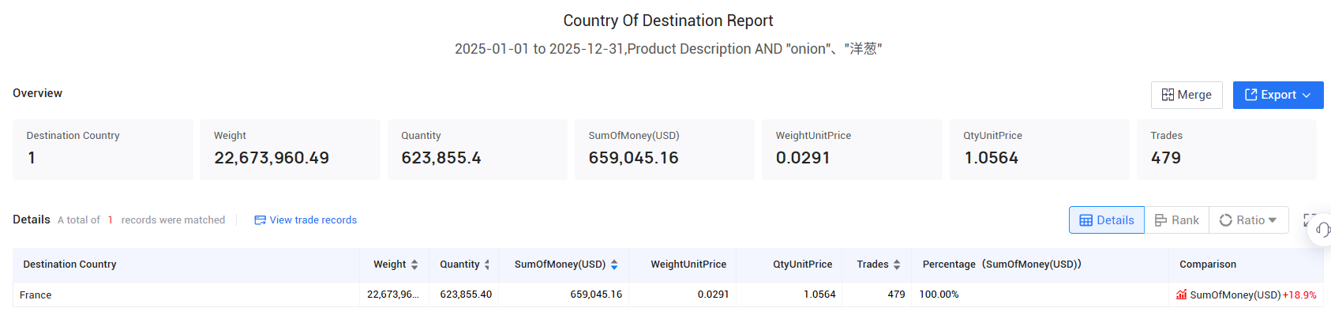Viewport: 1331px width, 319px height.
Task: Open the Export dropdown
Action: click(x=1278, y=95)
